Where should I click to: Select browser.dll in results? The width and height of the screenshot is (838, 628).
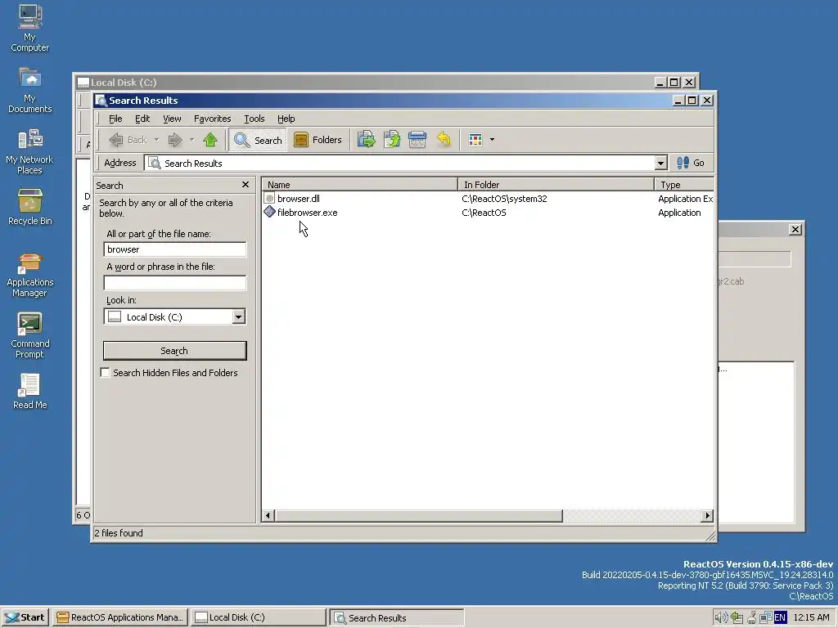coord(298,199)
